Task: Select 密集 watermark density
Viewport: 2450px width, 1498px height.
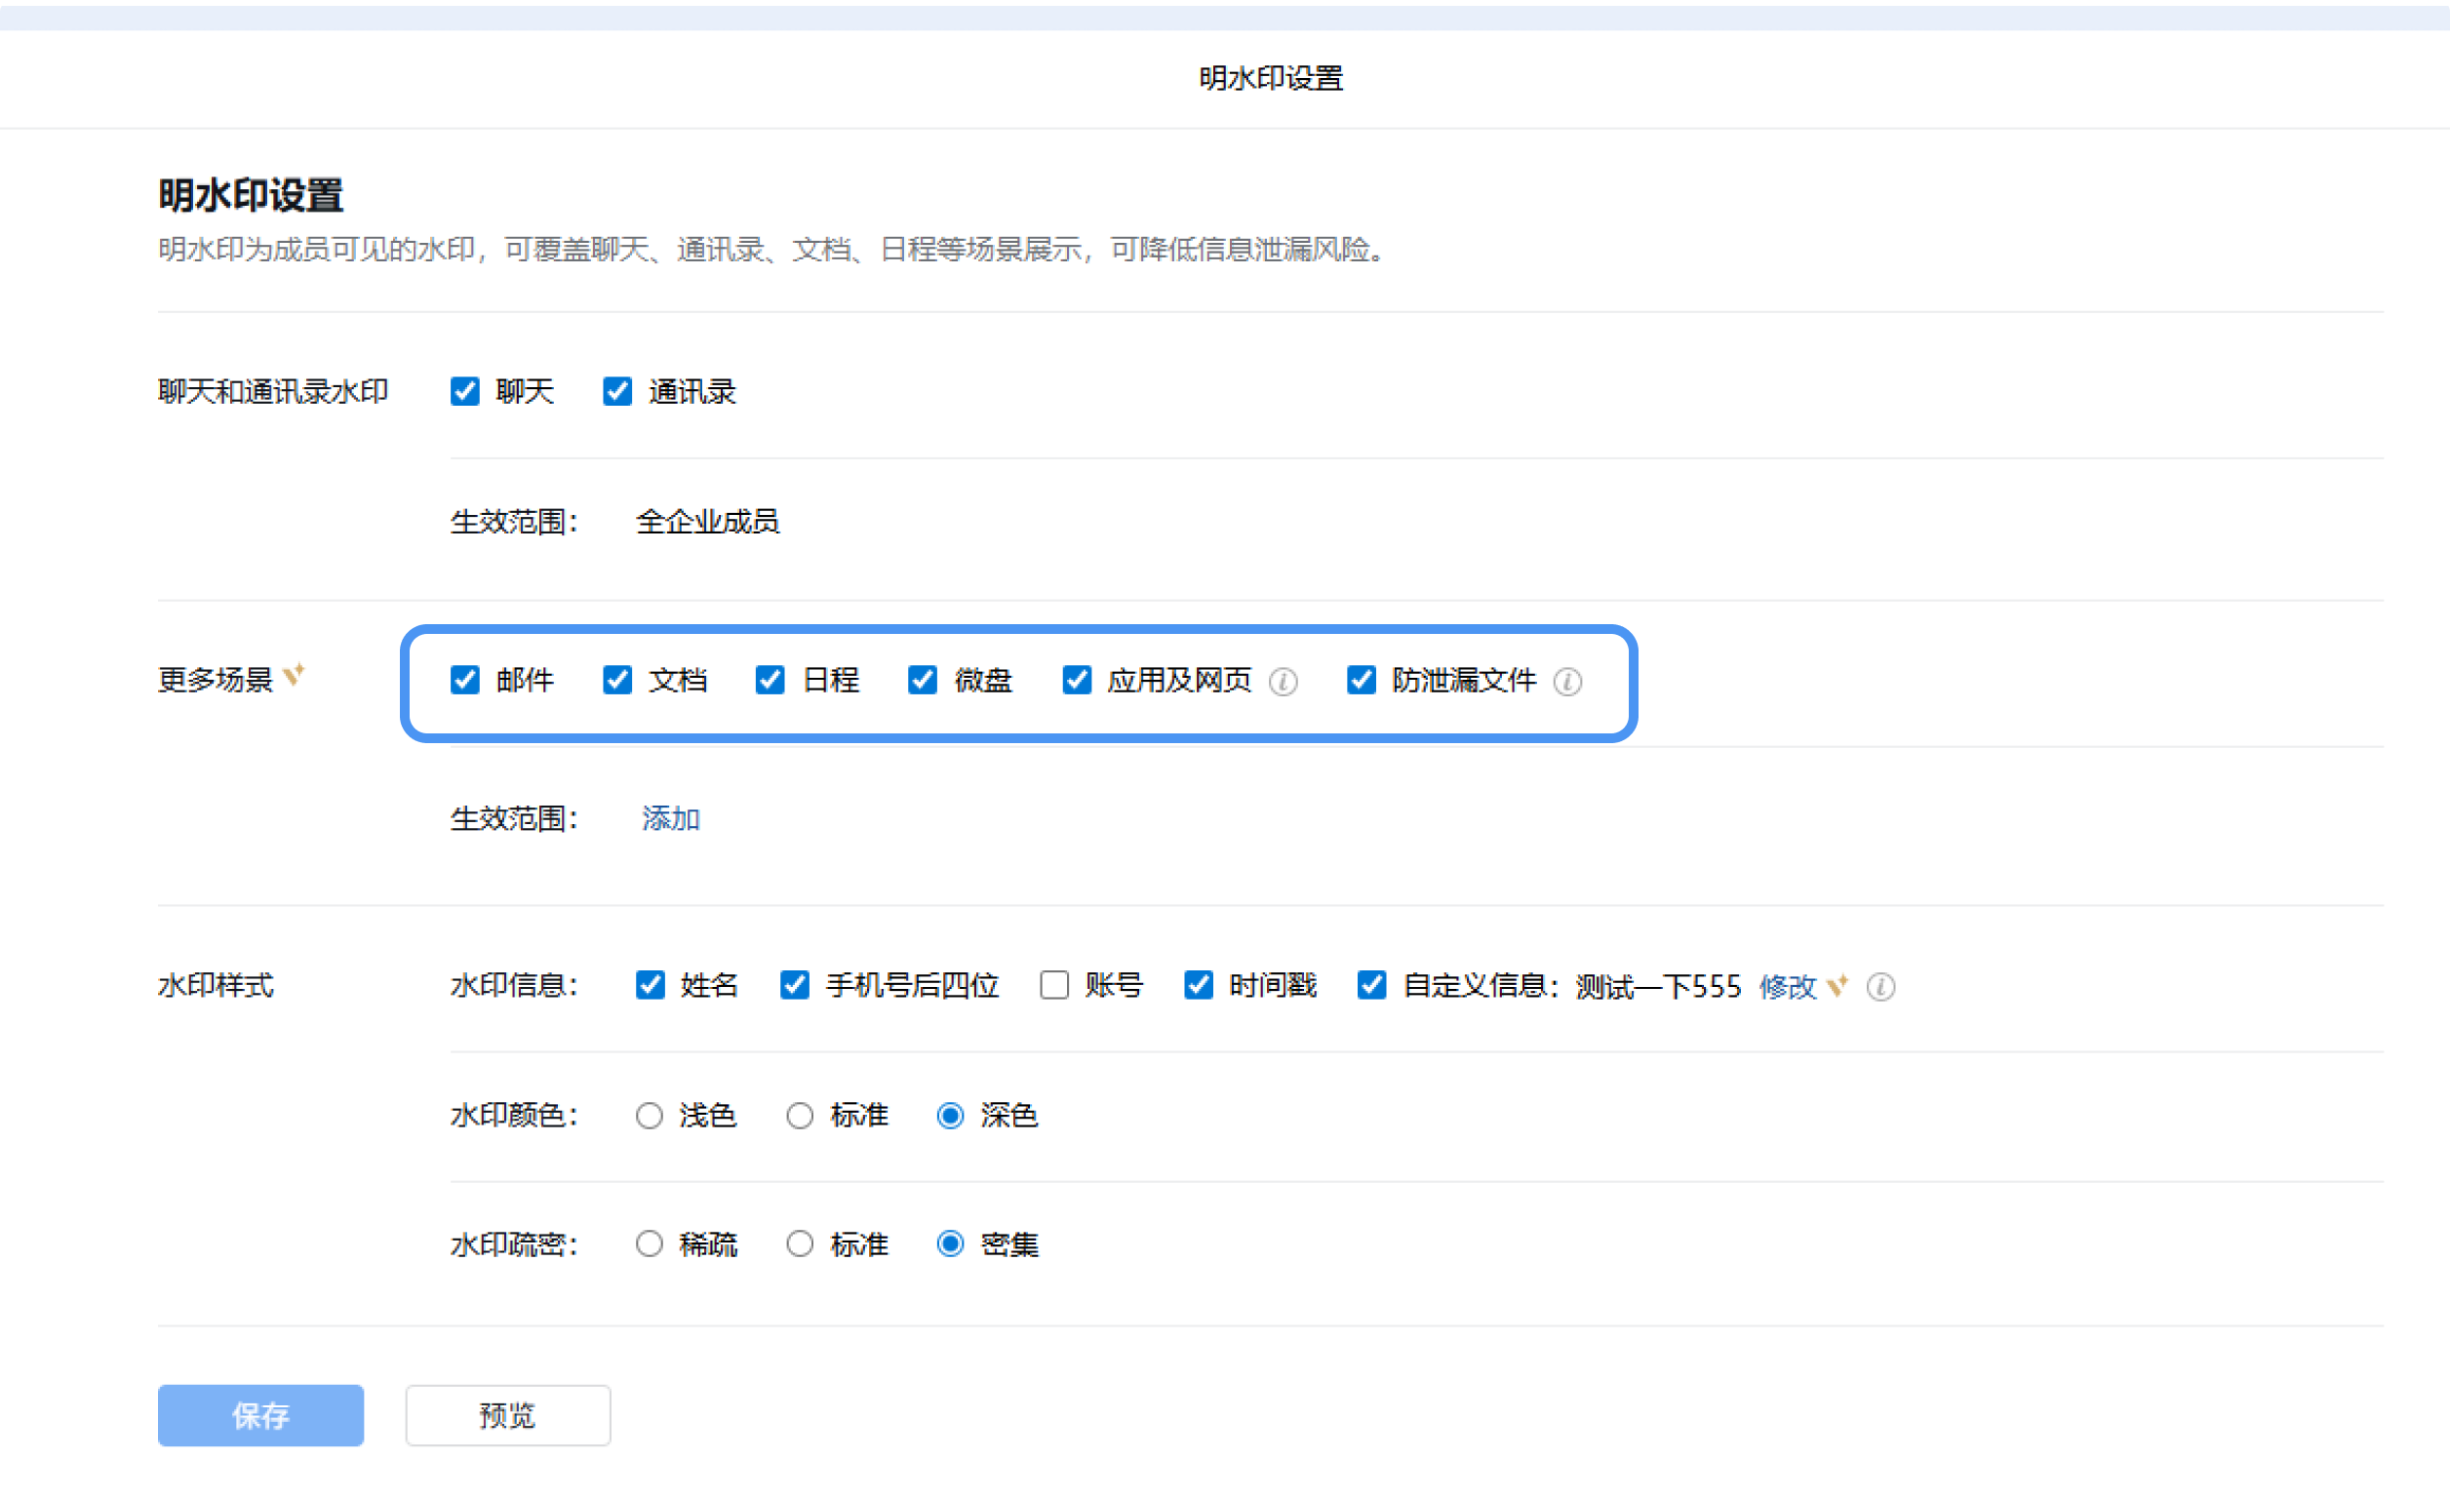Action: [951, 1244]
